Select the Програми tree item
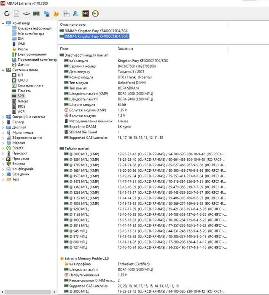 (x=21, y=158)
